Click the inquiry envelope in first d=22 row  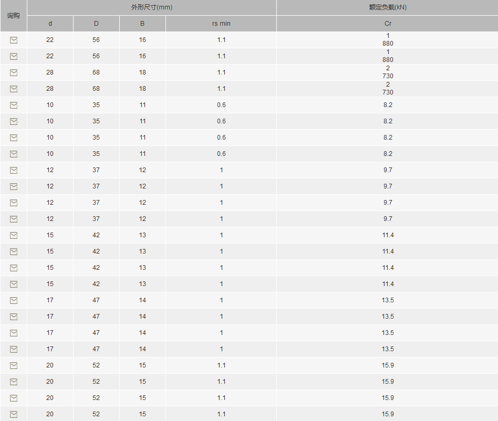pyautogui.click(x=14, y=40)
